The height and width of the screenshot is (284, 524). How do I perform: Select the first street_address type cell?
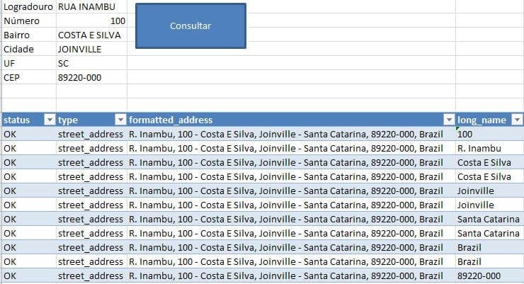(91, 134)
